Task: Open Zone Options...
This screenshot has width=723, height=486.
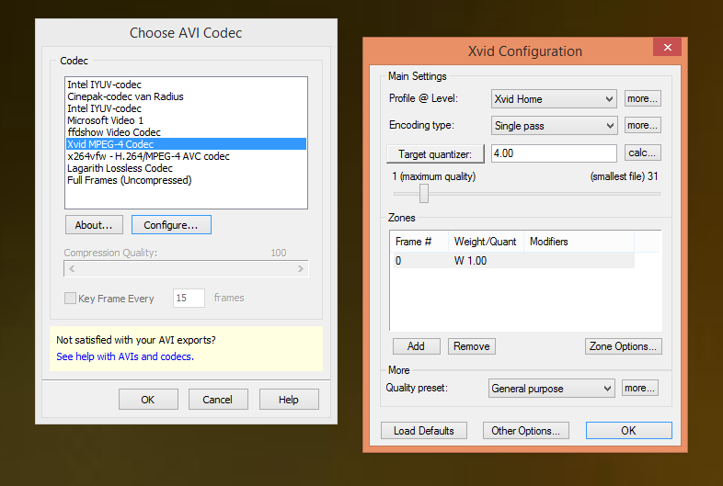Action: click(623, 346)
